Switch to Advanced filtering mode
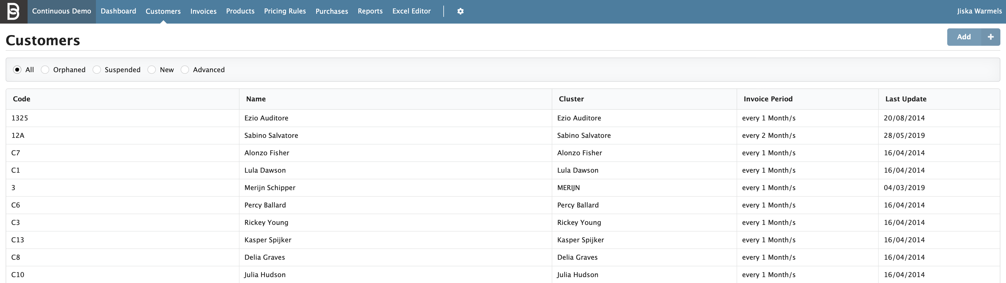Viewport: 1006px width, 283px height. [185, 69]
